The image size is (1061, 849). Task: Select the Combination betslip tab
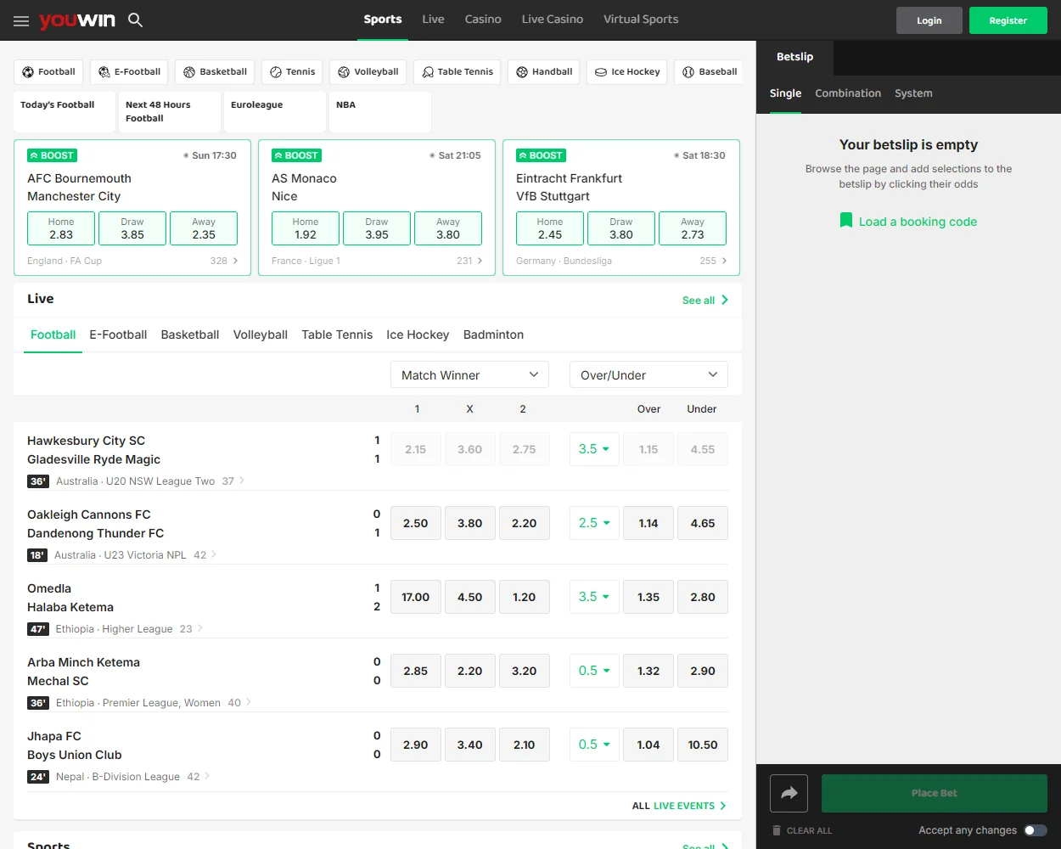click(847, 93)
